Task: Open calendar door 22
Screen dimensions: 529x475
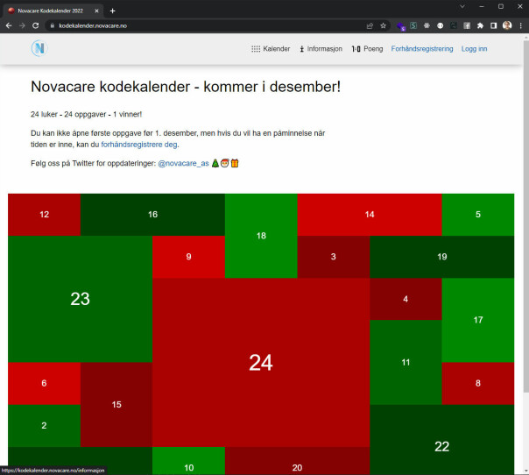Action: pos(442,440)
